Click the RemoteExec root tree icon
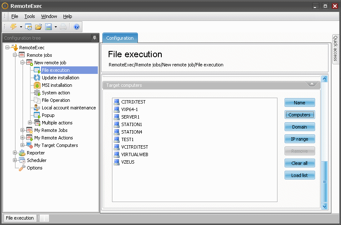 pos(15,47)
